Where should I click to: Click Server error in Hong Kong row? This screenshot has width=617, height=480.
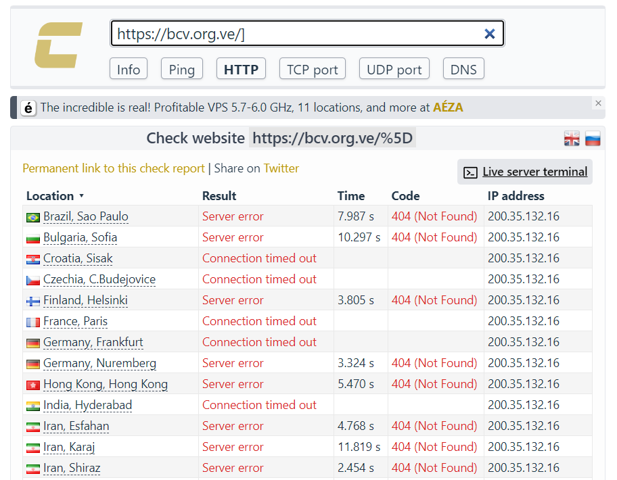[x=233, y=384]
